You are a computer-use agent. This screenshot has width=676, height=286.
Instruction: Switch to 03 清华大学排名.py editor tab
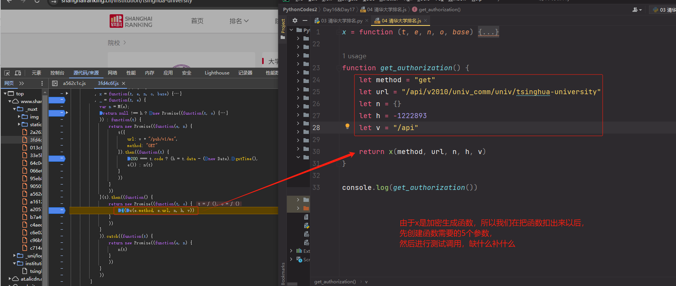pos(342,21)
